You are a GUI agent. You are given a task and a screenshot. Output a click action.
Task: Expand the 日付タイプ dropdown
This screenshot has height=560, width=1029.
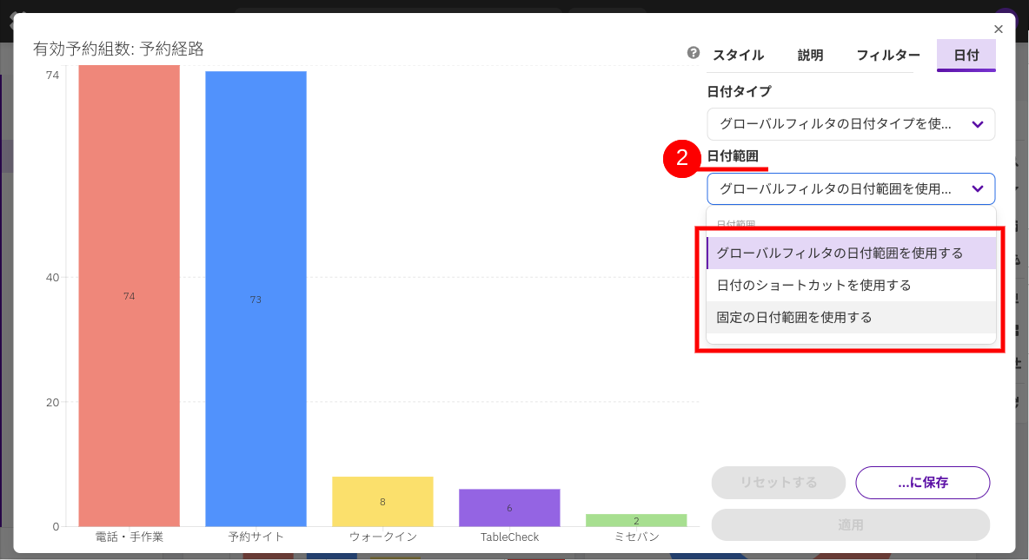850,124
